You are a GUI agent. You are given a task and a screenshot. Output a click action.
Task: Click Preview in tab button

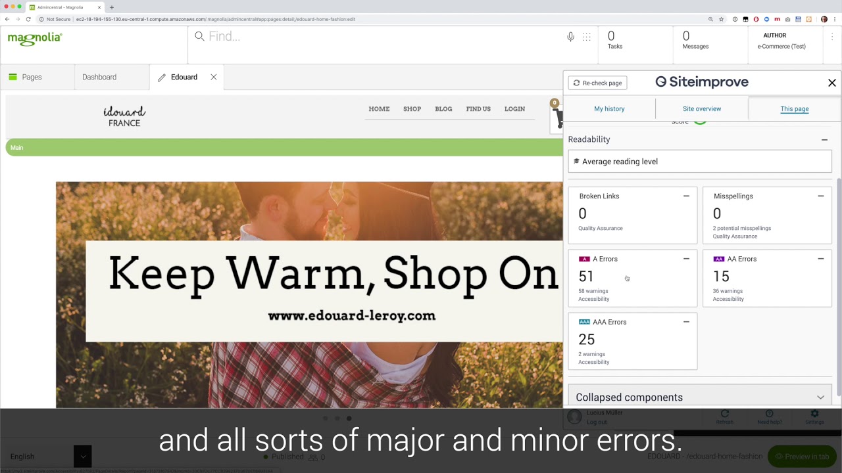click(803, 457)
